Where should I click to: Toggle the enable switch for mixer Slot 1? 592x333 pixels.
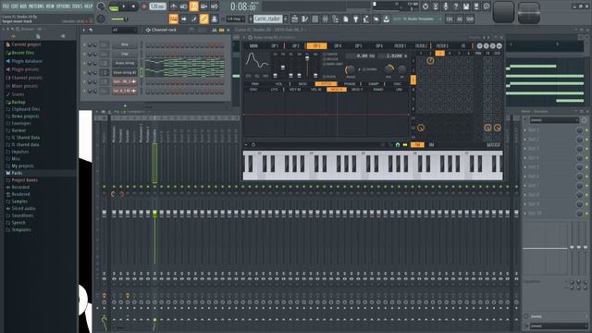[x=586, y=129]
